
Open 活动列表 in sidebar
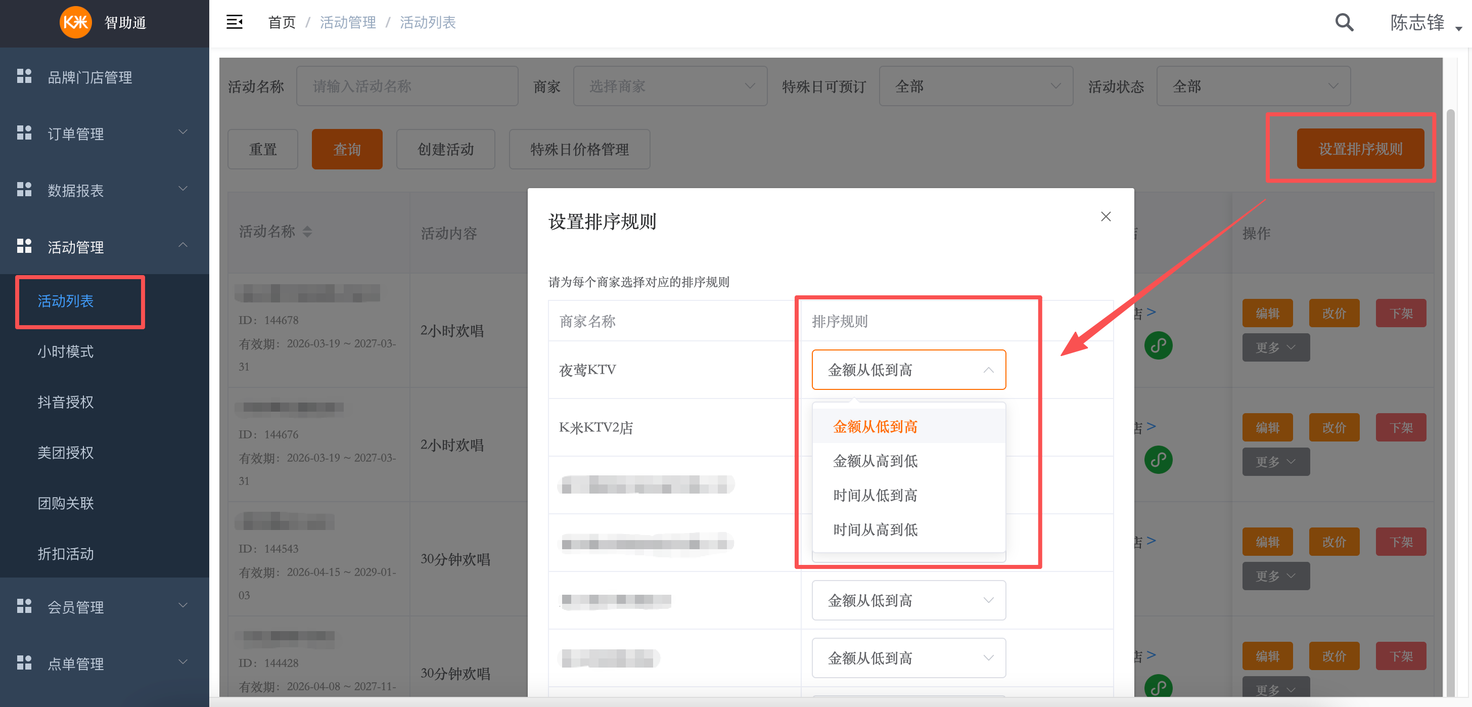click(x=66, y=301)
